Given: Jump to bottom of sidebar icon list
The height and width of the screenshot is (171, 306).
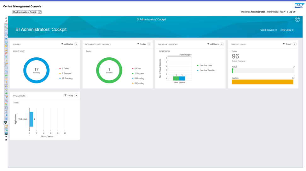Looking at the screenshot, I should (x=6, y=140).
